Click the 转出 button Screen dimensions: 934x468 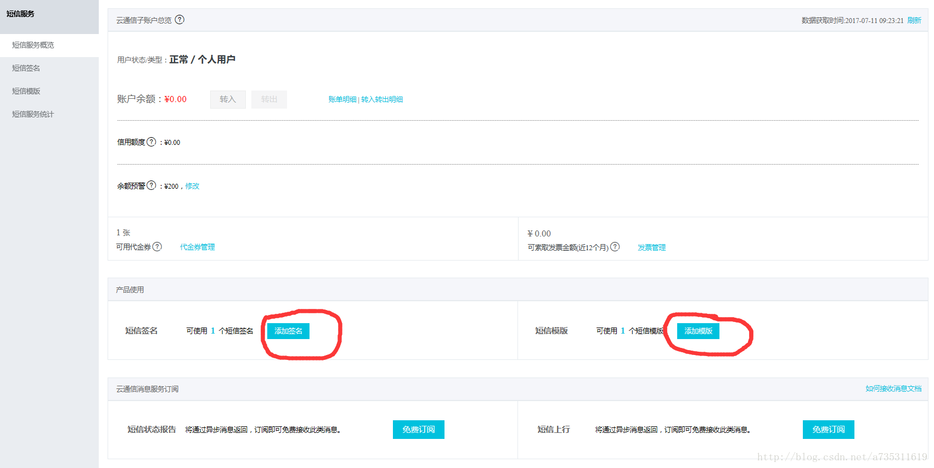tap(269, 99)
